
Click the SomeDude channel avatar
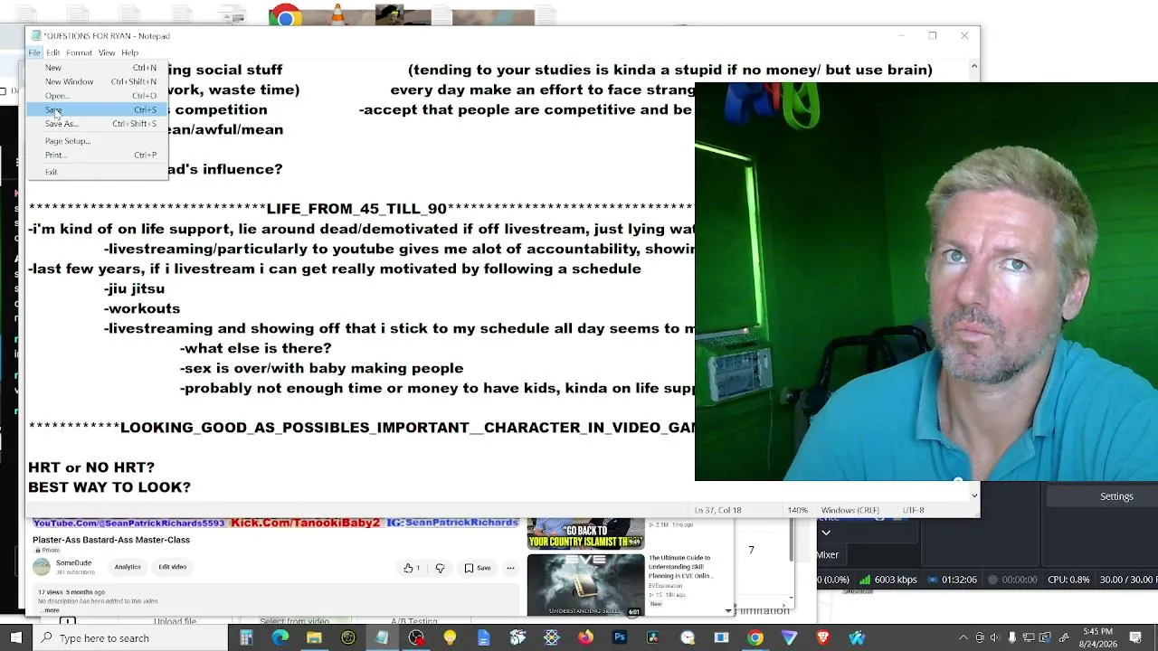[x=42, y=567]
